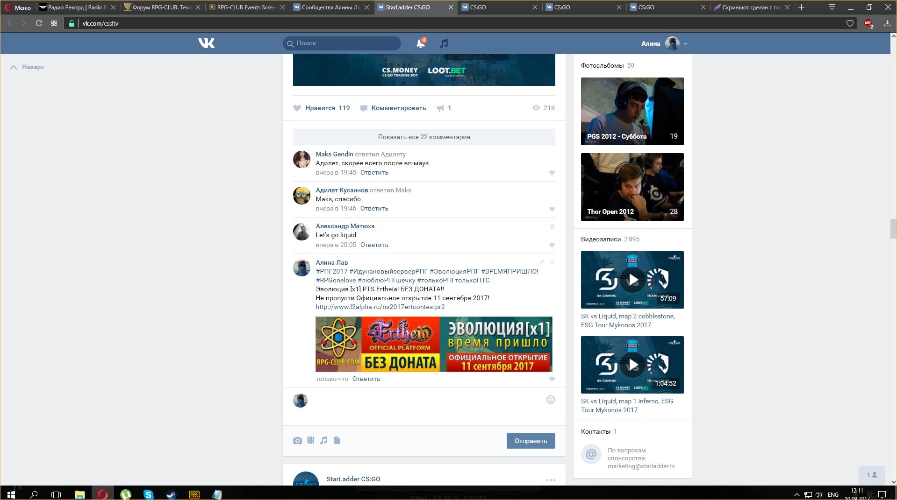897x500 pixels.
Task: Click the #РПГ2017 hashtag
Action: point(331,271)
